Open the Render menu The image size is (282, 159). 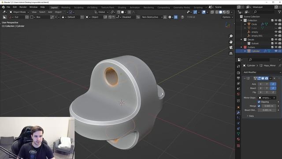(x=23, y=7)
